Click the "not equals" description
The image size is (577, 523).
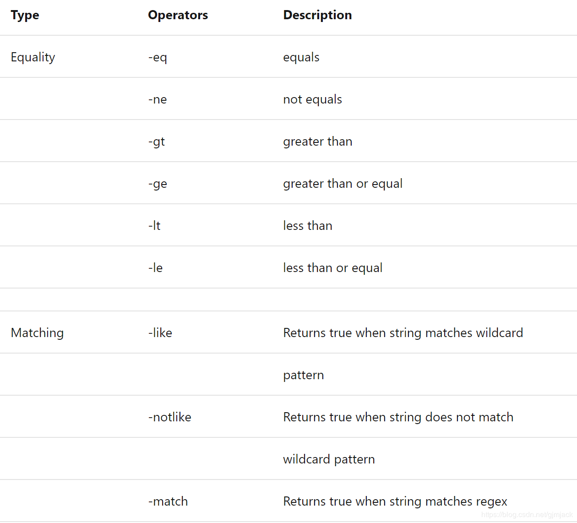pyautogui.click(x=312, y=99)
